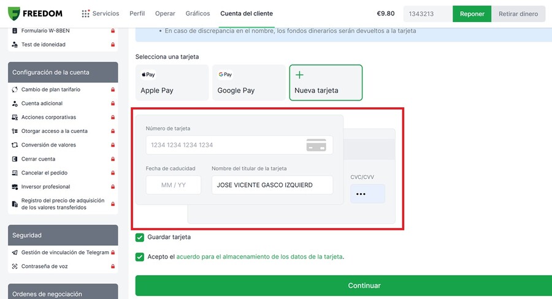Open the Operar menu tab
This screenshot has height=299, width=552.
(x=165, y=13)
